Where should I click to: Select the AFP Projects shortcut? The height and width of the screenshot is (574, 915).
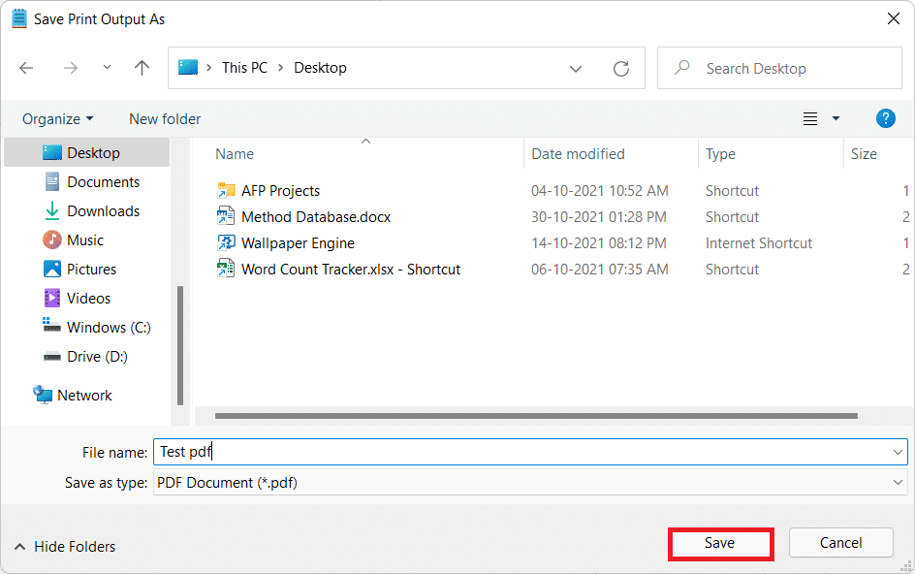click(281, 191)
